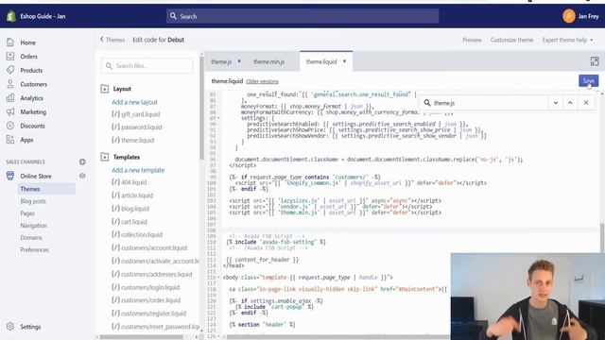Image resolution: width=605 pixels, height=340 pixels.
Task: Open Blog posts submenu
Action: coord(33,201)
